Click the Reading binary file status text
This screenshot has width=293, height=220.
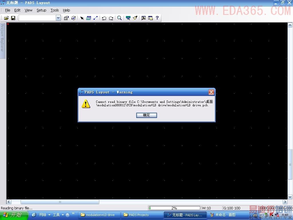point(17,208)
